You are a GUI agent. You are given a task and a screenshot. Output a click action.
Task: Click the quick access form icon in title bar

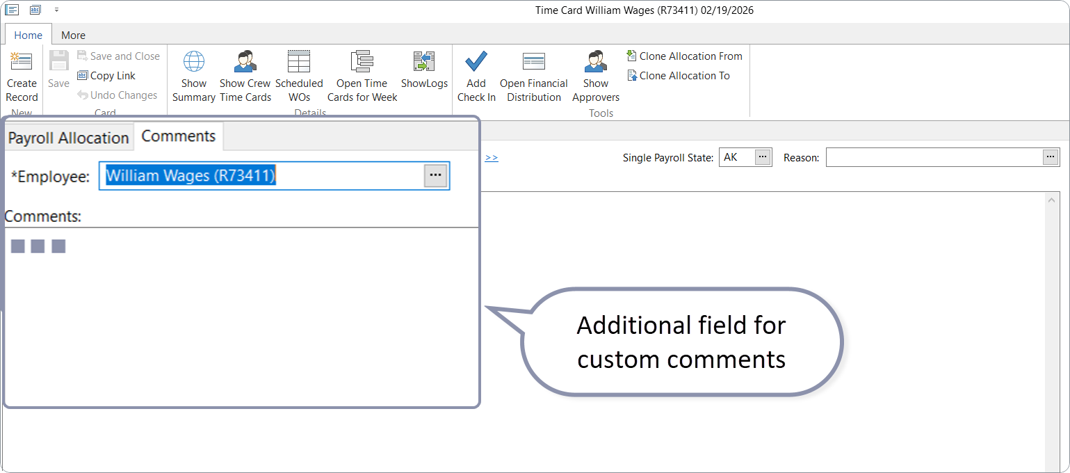point(12,10)
